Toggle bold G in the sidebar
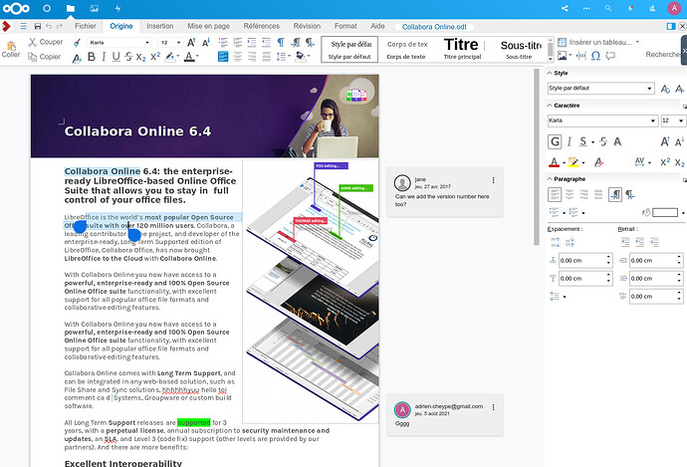This screenshot has height=467, width=687. tap(555, 141)
